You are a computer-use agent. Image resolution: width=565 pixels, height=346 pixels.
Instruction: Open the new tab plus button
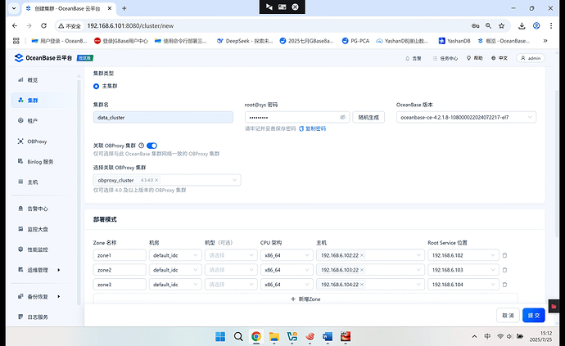[x=124, y=8]
